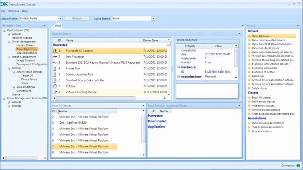Image resolution: width=303 pixels, height=170 pixels.
Task: Click the Value column header in Driver Properties
Action: 218,46
